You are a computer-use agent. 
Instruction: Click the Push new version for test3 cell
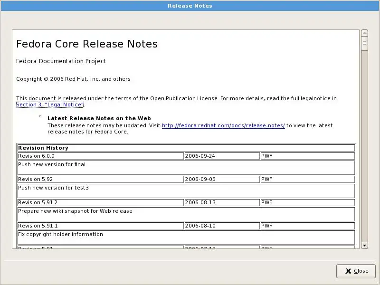click(x=186, y=191)
